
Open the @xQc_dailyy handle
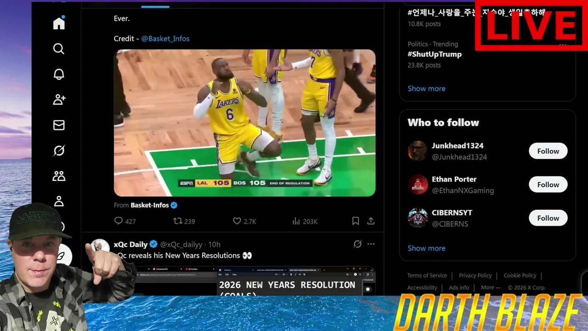pyautogui.click(x=181, y=244)
